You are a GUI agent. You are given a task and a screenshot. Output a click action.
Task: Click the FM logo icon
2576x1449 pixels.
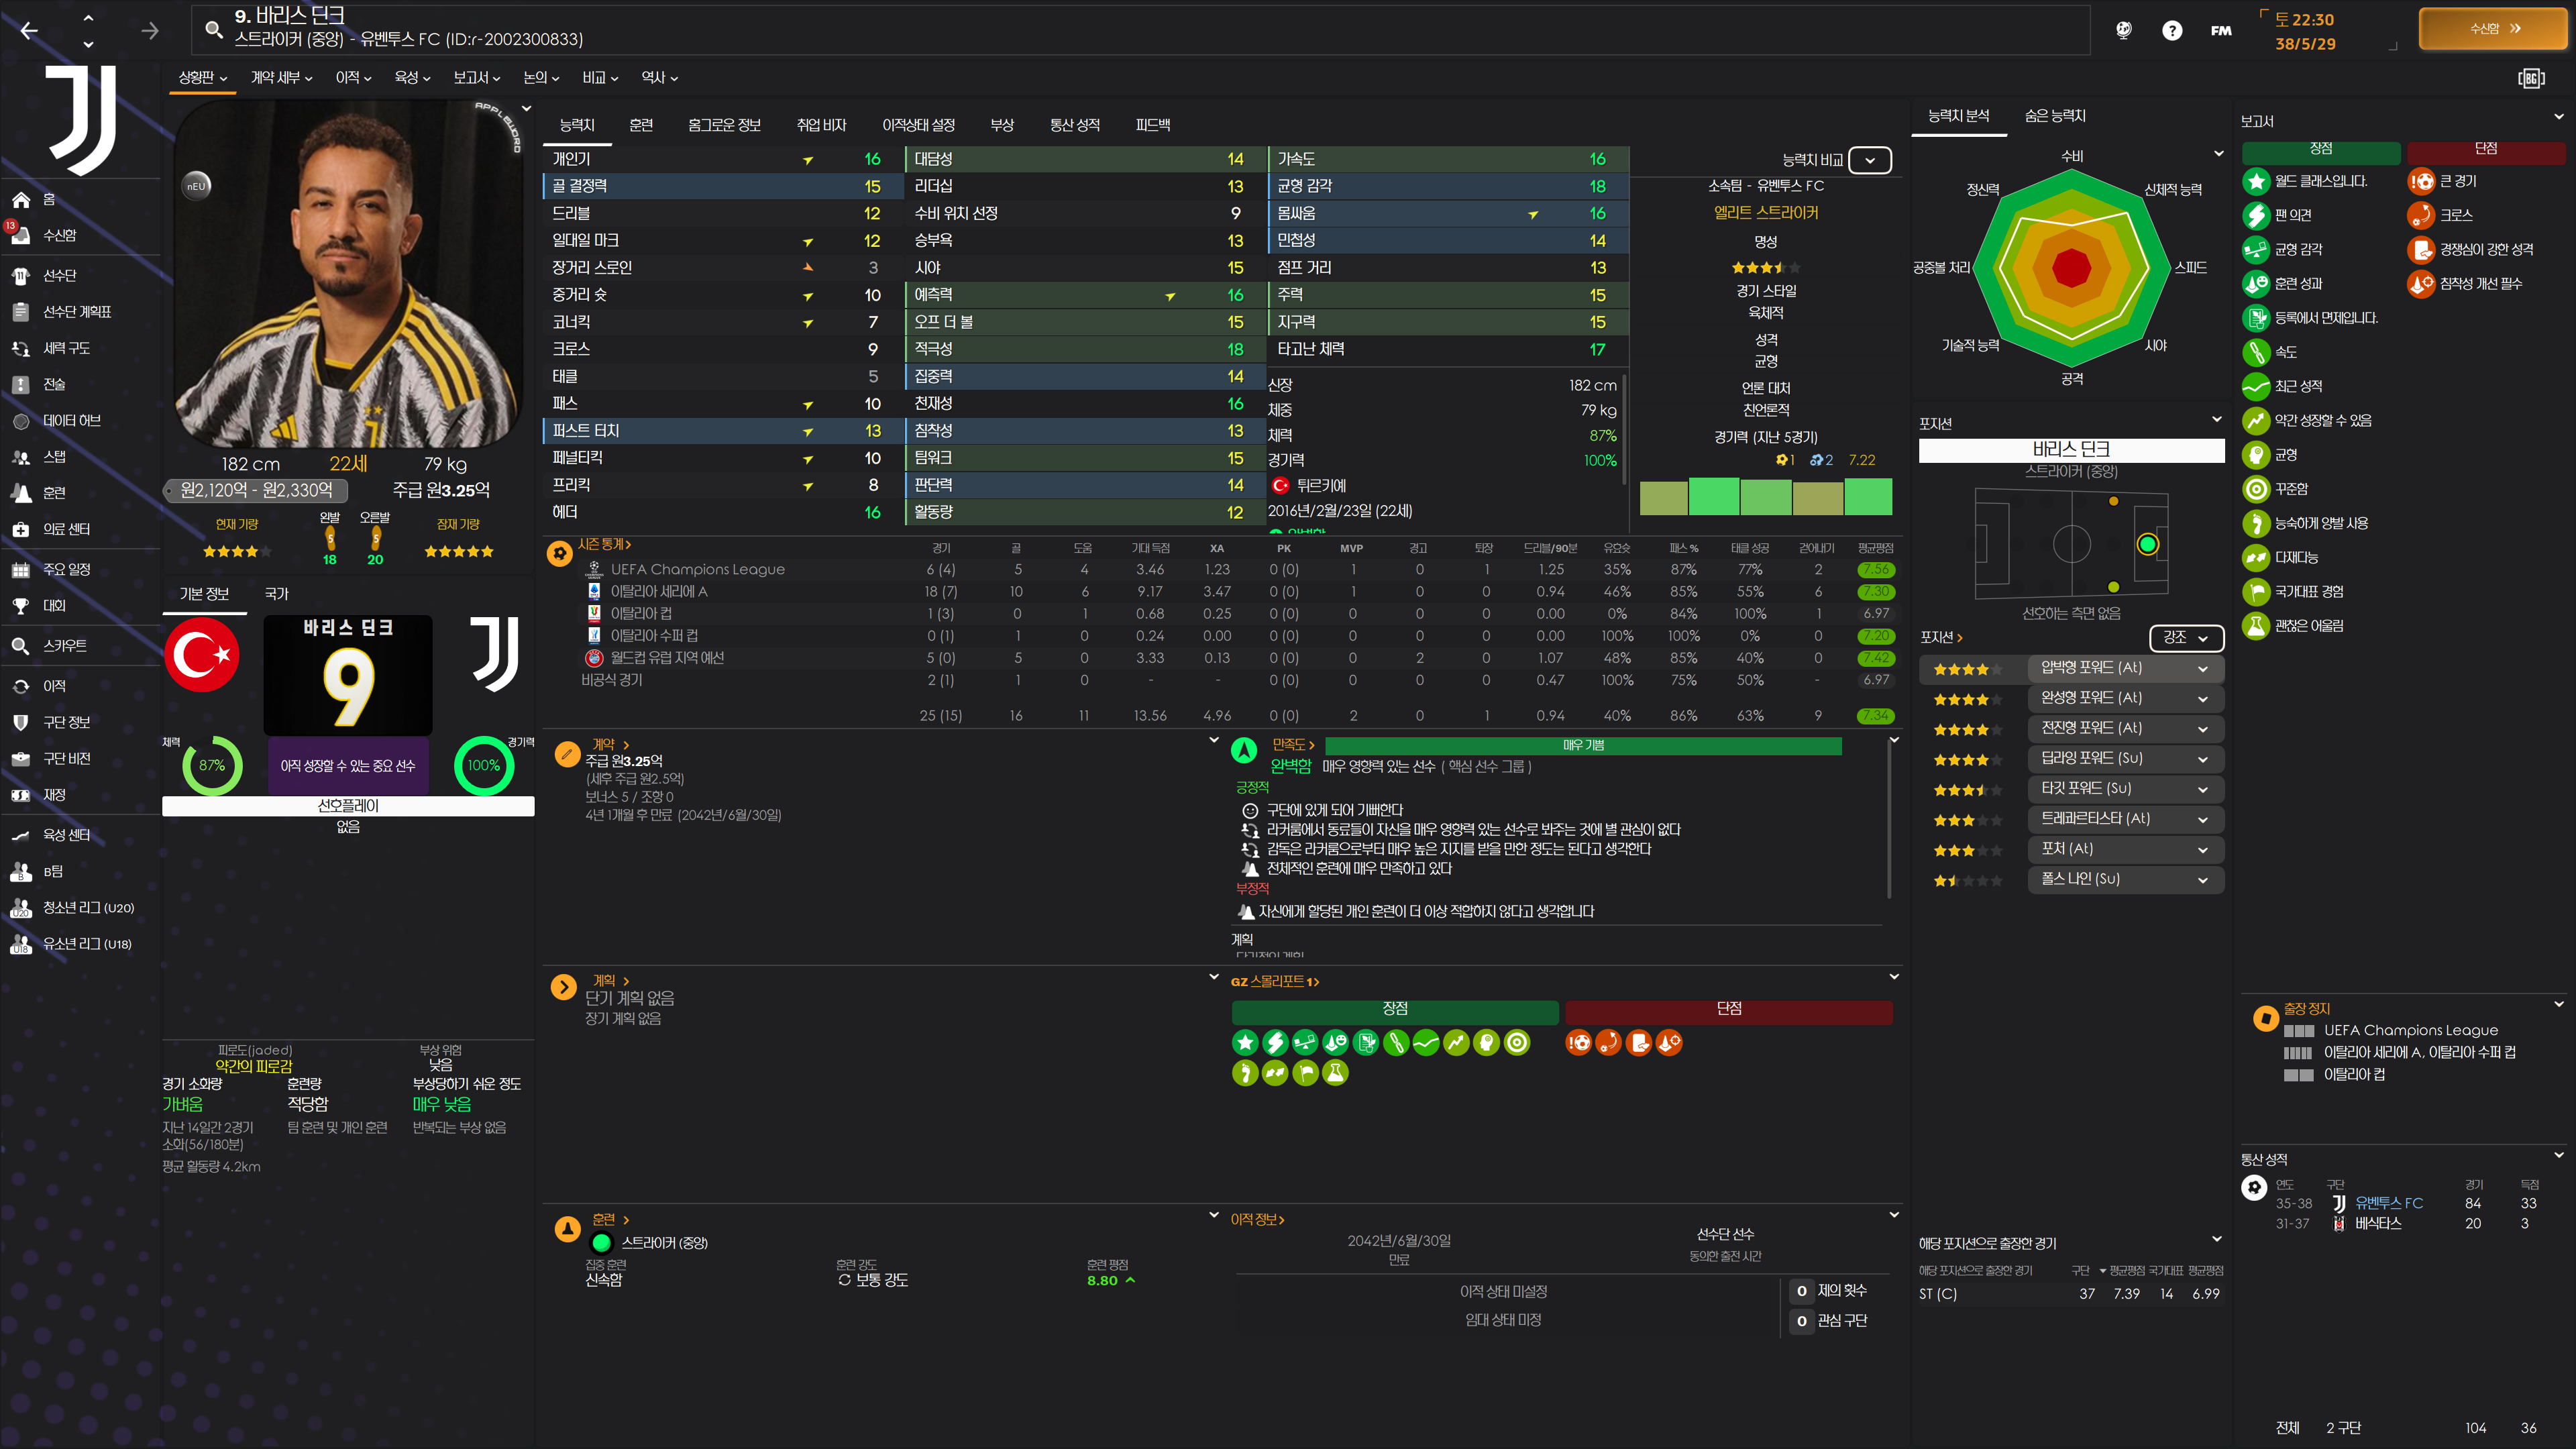[x=2221, y=31]
